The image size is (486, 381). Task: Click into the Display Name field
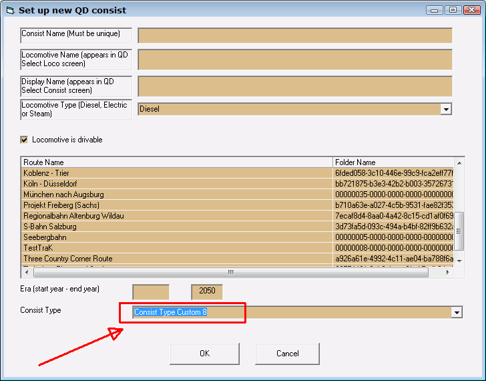pos(295,86)
